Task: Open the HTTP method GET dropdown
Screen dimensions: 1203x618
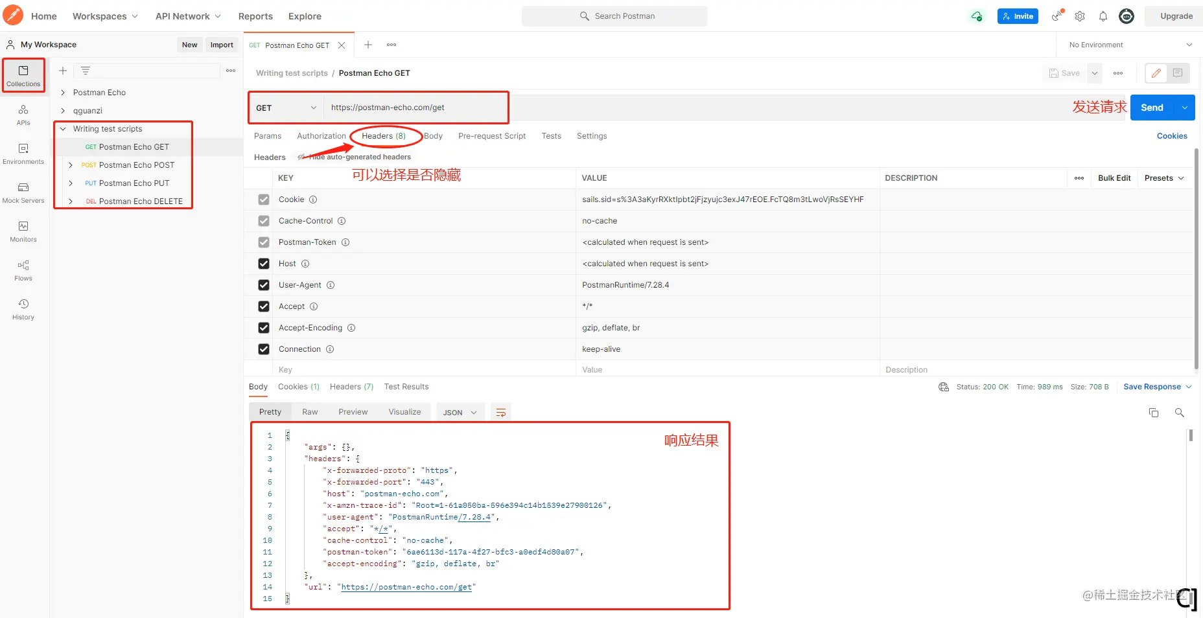Action: 286,108
